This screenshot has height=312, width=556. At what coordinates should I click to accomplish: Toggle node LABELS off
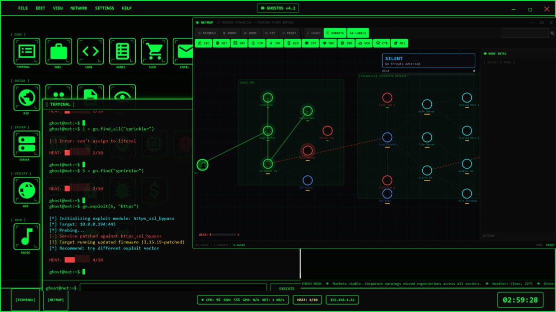(x=358, y=33)
